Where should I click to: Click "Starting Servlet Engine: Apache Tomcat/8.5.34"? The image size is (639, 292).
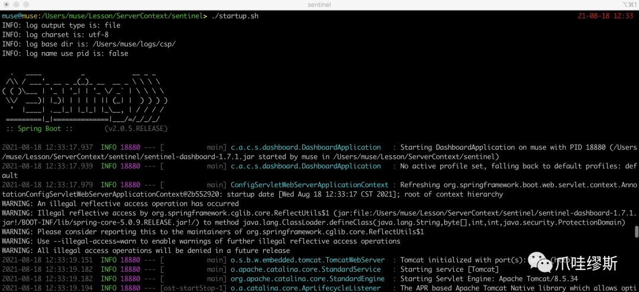pos(489,278)
